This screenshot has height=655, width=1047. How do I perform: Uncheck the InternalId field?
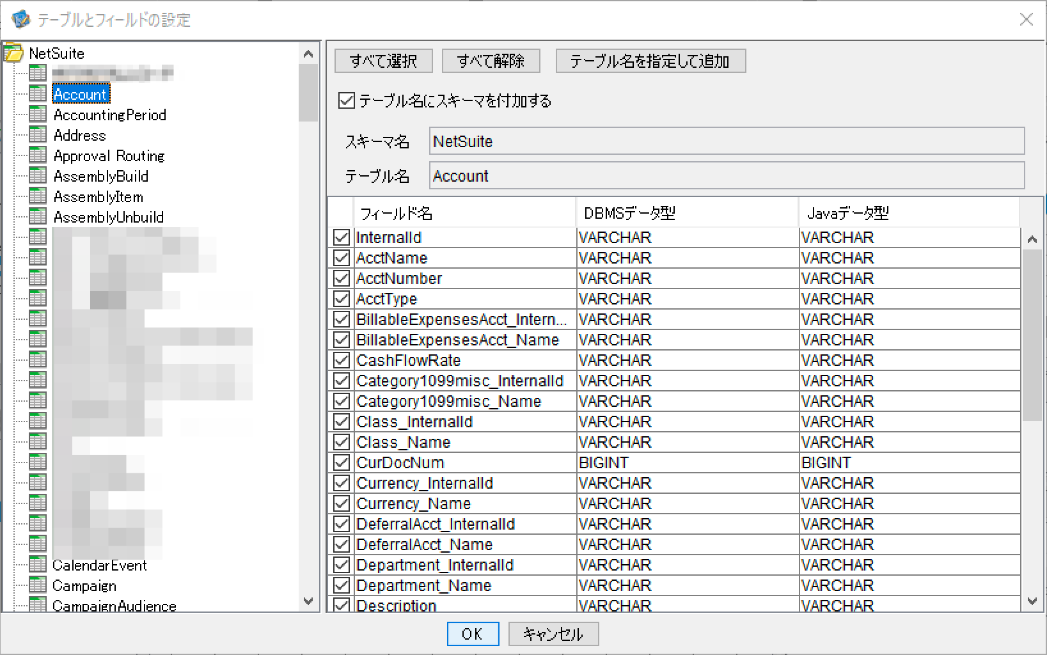coord(342,237)
